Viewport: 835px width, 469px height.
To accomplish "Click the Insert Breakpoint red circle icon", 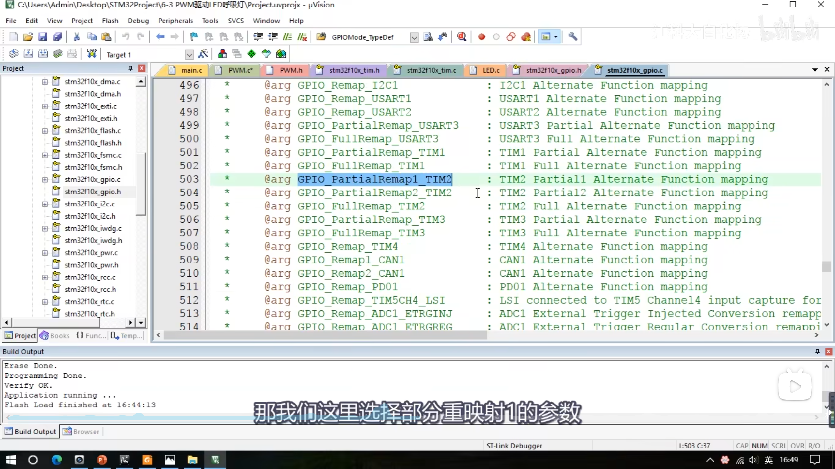I will 481,37.
